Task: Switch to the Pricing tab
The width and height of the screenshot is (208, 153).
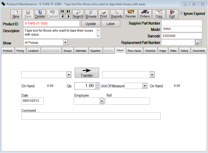Action: pos(20,51)
